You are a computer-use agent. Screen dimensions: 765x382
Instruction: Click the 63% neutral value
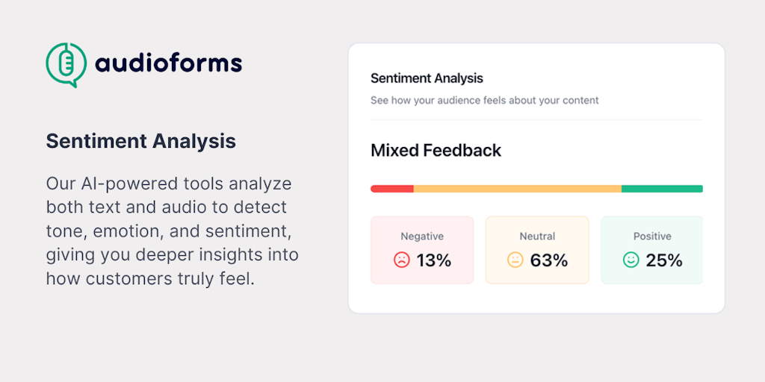click(549, 260)
